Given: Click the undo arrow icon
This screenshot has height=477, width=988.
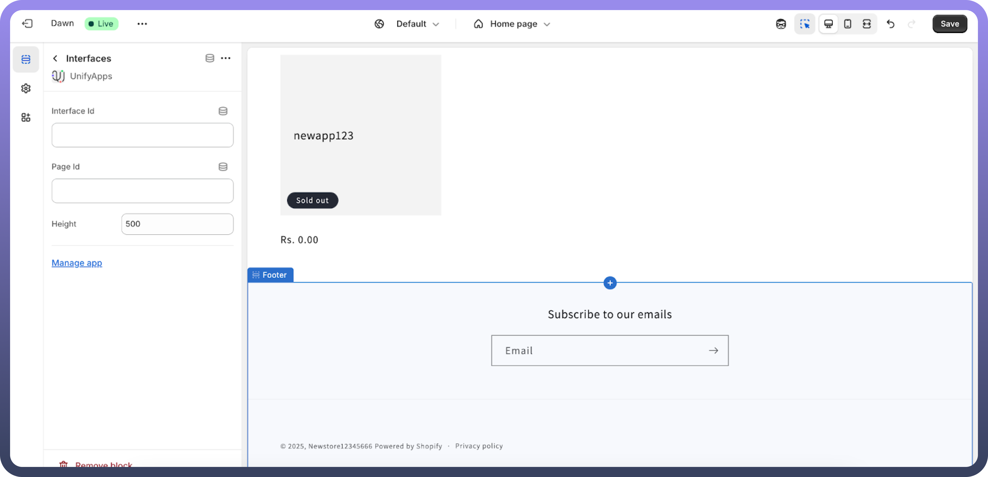Looking at the screenshot, I should coord(890,24).
